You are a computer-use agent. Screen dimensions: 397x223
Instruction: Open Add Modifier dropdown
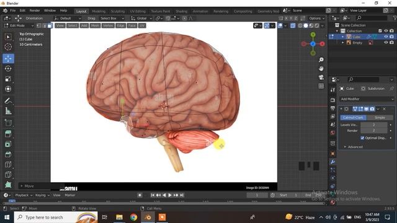coord(367,99)
